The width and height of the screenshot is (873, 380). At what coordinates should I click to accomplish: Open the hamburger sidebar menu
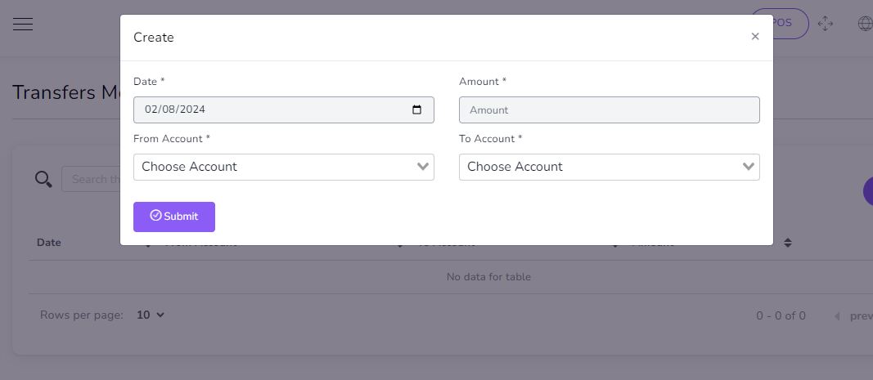(x=23, y=24)
